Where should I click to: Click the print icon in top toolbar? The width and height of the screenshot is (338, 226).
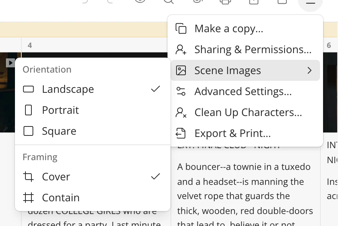coord(225,2)
